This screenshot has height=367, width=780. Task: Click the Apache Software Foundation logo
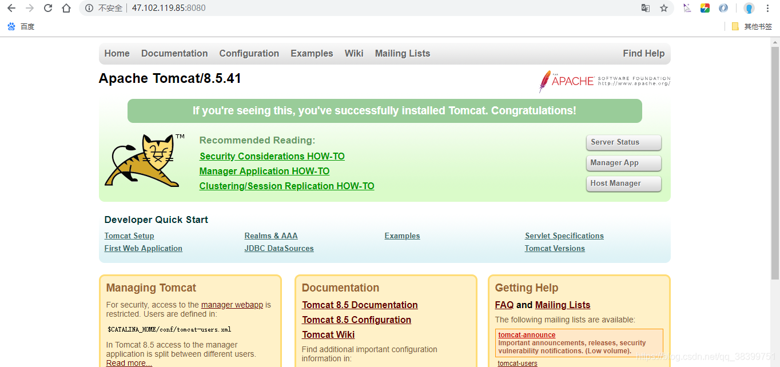[604, 81]
